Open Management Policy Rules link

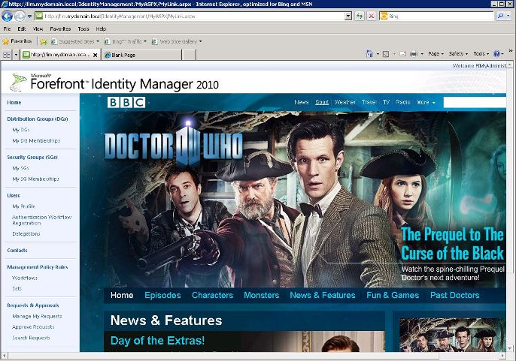38,267
